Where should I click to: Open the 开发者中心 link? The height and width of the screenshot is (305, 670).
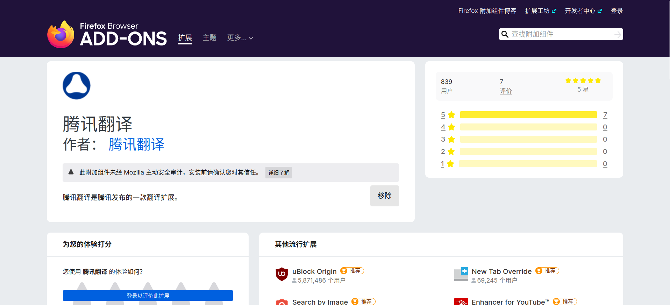[x=583, y=11]
